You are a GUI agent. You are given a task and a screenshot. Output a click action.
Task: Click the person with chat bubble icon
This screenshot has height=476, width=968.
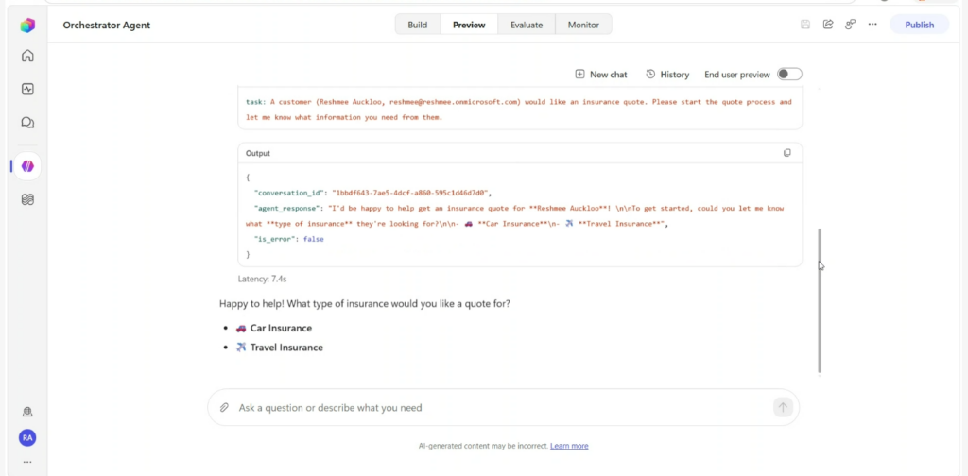coord(850,25)
